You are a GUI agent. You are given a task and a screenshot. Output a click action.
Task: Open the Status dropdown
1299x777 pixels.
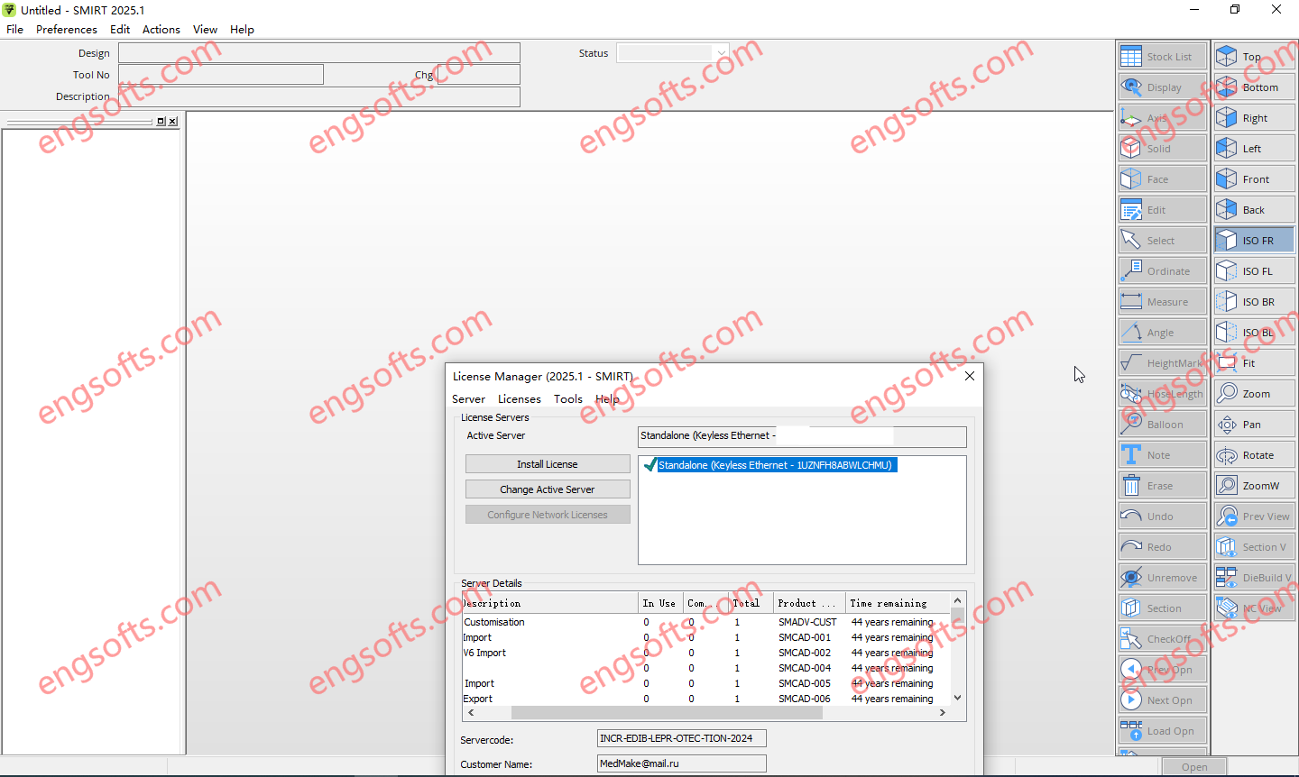[673, 53]
